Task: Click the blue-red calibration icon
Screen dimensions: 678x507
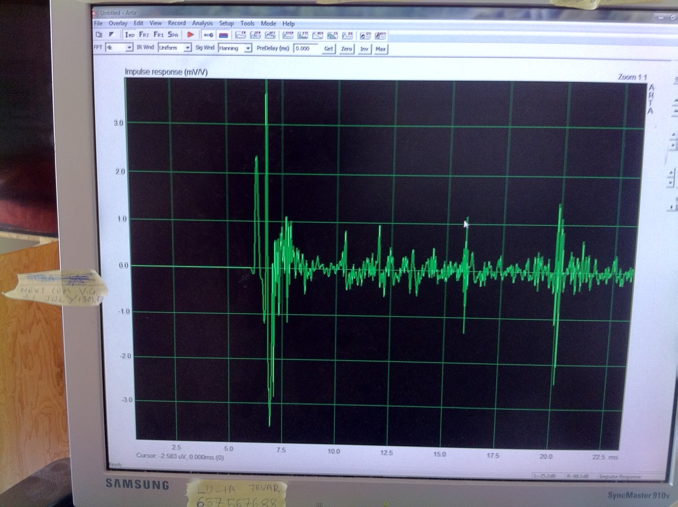Action: click(223, 35)
